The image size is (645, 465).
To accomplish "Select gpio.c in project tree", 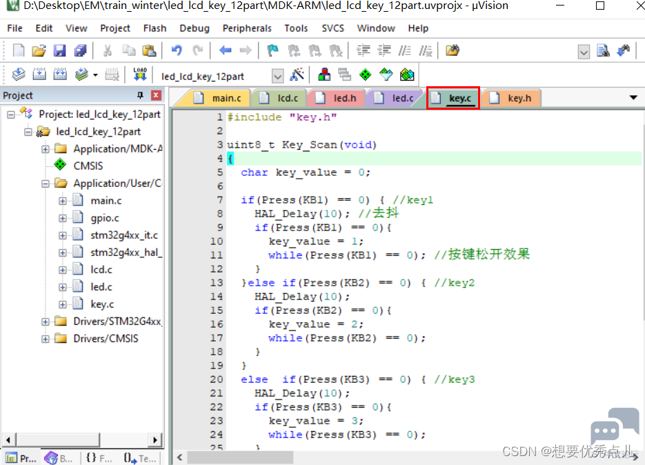I will pos(105,218).
